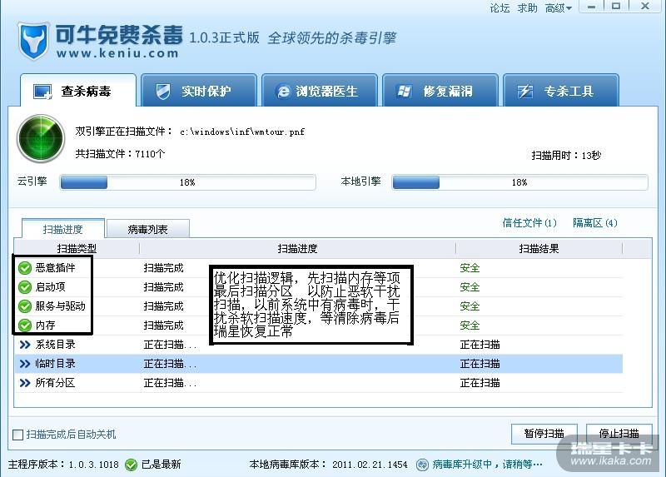Click 扫描完成 status in 启动项 row
Screen dimensions: 666x477
(163, 287)
